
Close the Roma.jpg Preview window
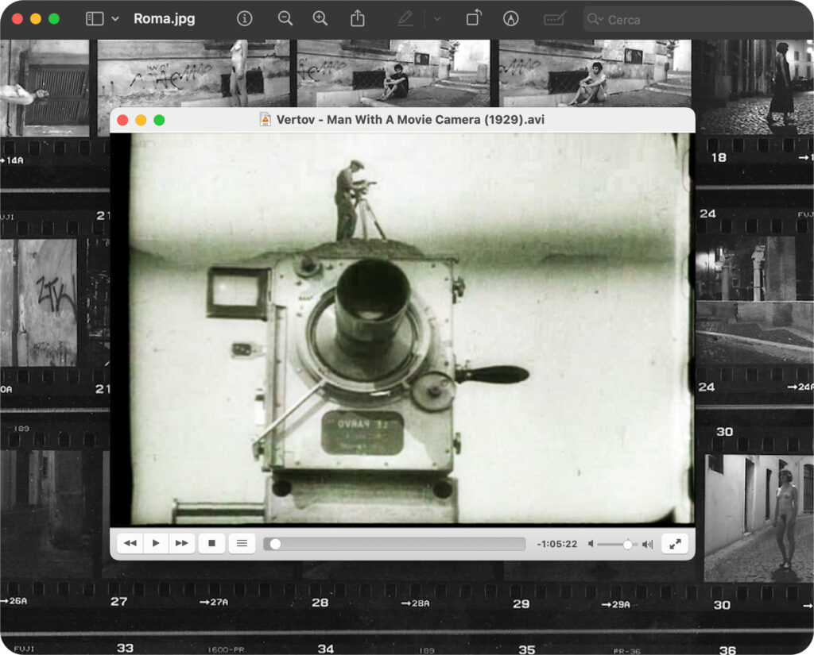(17, 19)
